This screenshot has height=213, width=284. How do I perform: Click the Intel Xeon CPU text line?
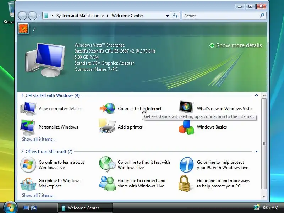pyautogui.click(x=115, y=51)
